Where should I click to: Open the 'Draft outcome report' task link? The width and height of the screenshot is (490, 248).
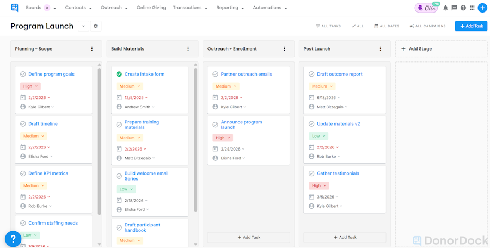(x=339, y=74)
